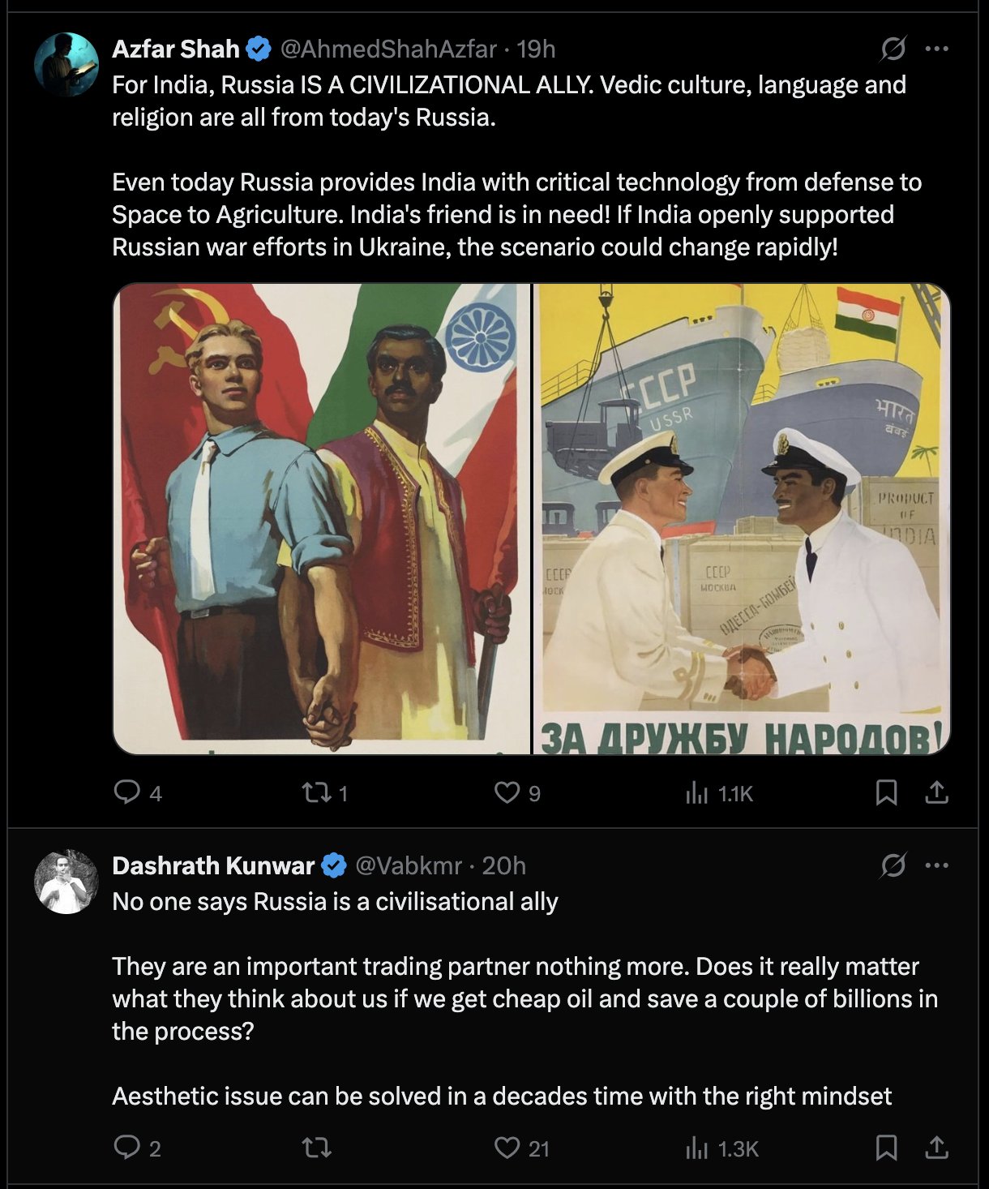989x1189 pixels.
Task: View analytics for Dashrath Kunwar's tweet
Action: tap(697, 1148)
